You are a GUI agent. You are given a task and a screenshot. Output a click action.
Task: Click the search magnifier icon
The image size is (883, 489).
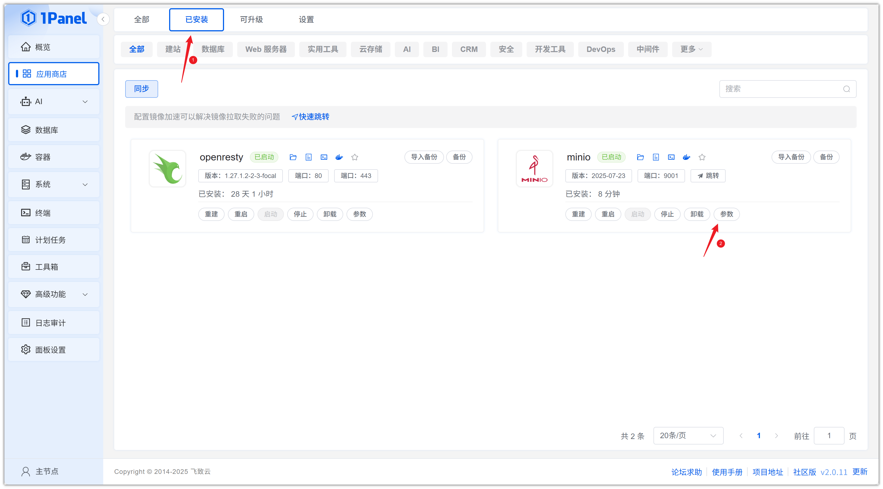click(x=846, y=89)
